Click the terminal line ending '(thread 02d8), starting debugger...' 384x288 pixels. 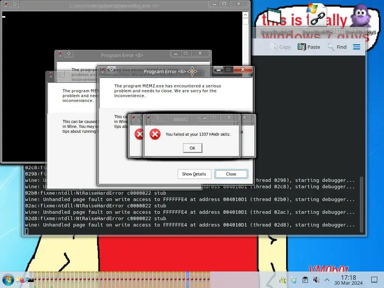190,225
